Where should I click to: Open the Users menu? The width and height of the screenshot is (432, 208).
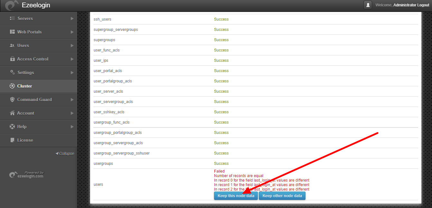39,46
